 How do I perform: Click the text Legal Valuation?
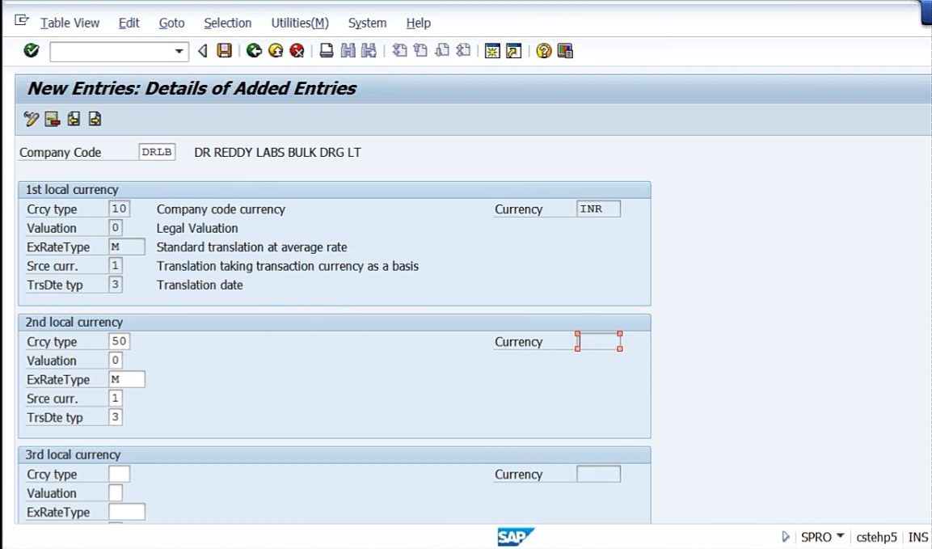pyautogui.click(x=197, y=228)
